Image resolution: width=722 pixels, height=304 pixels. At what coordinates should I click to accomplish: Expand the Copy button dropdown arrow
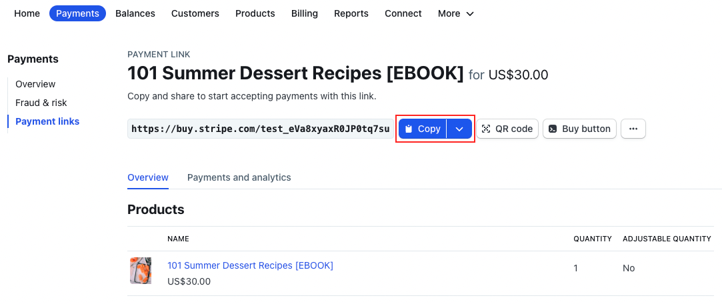pos(459,129)
